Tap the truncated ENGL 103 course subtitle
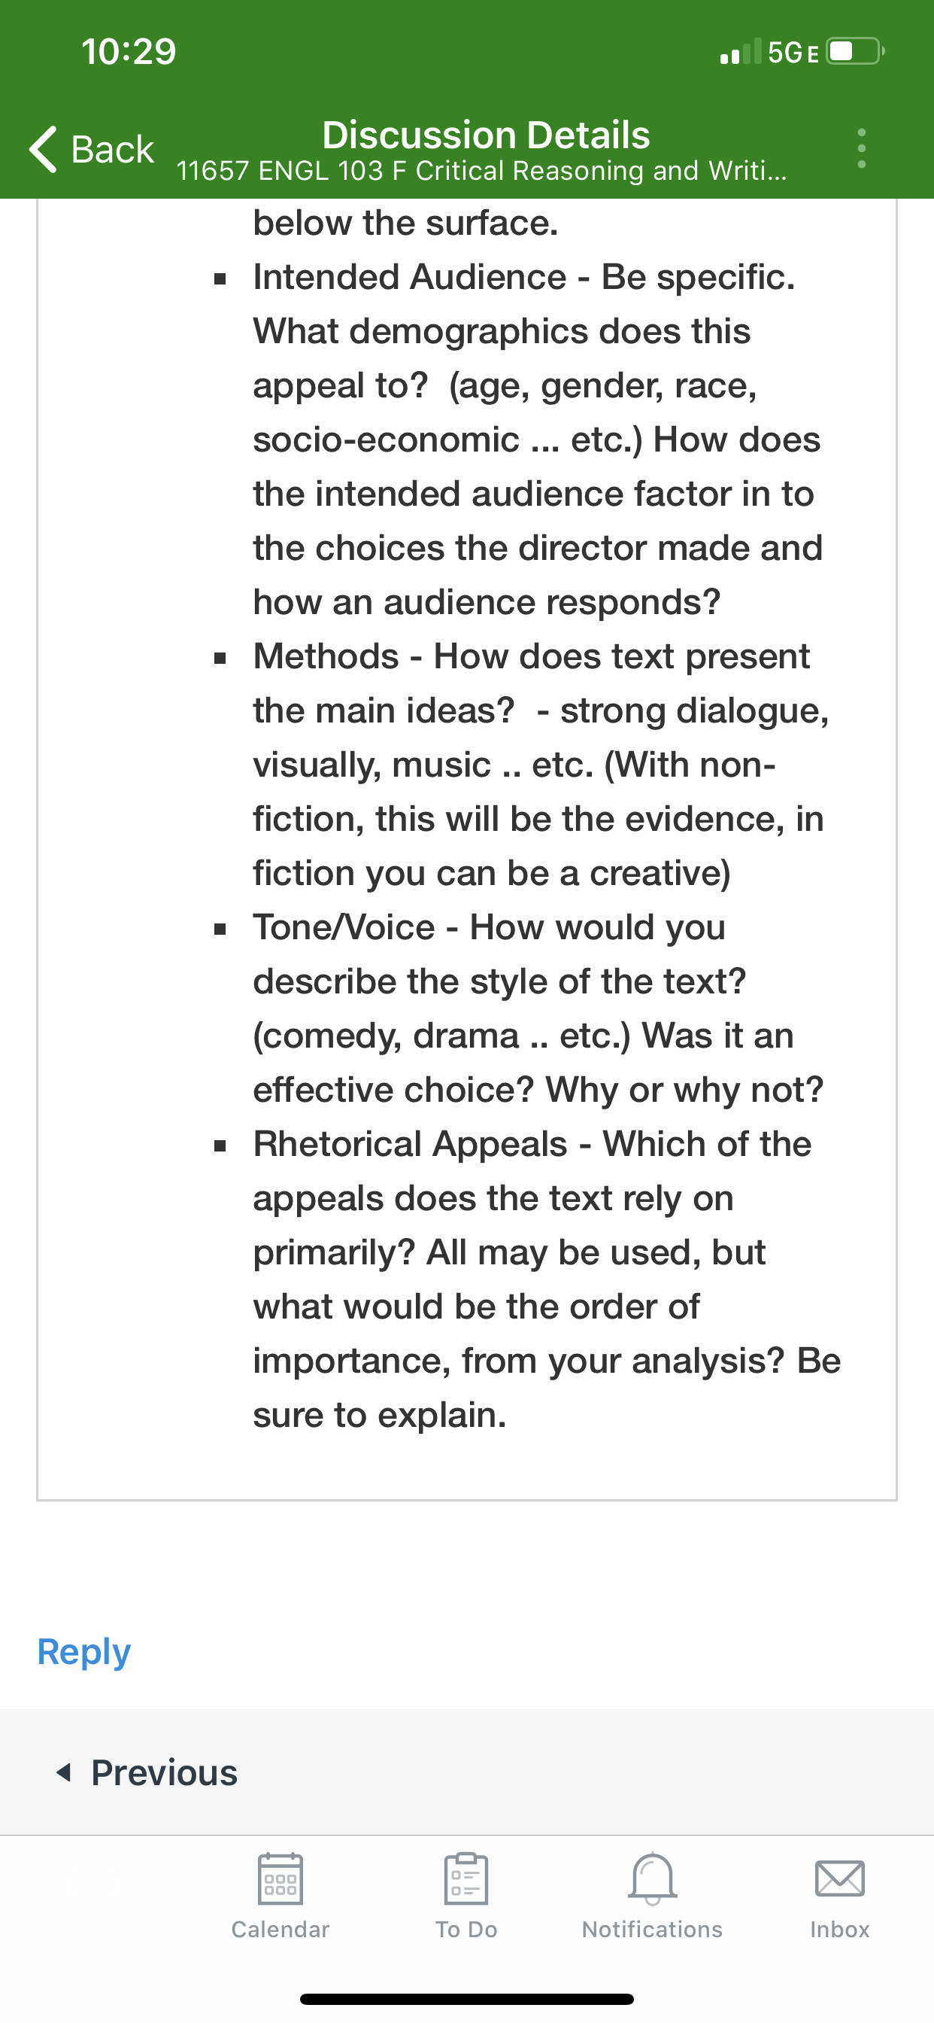The image size is (934, 2023). [481, 170]
